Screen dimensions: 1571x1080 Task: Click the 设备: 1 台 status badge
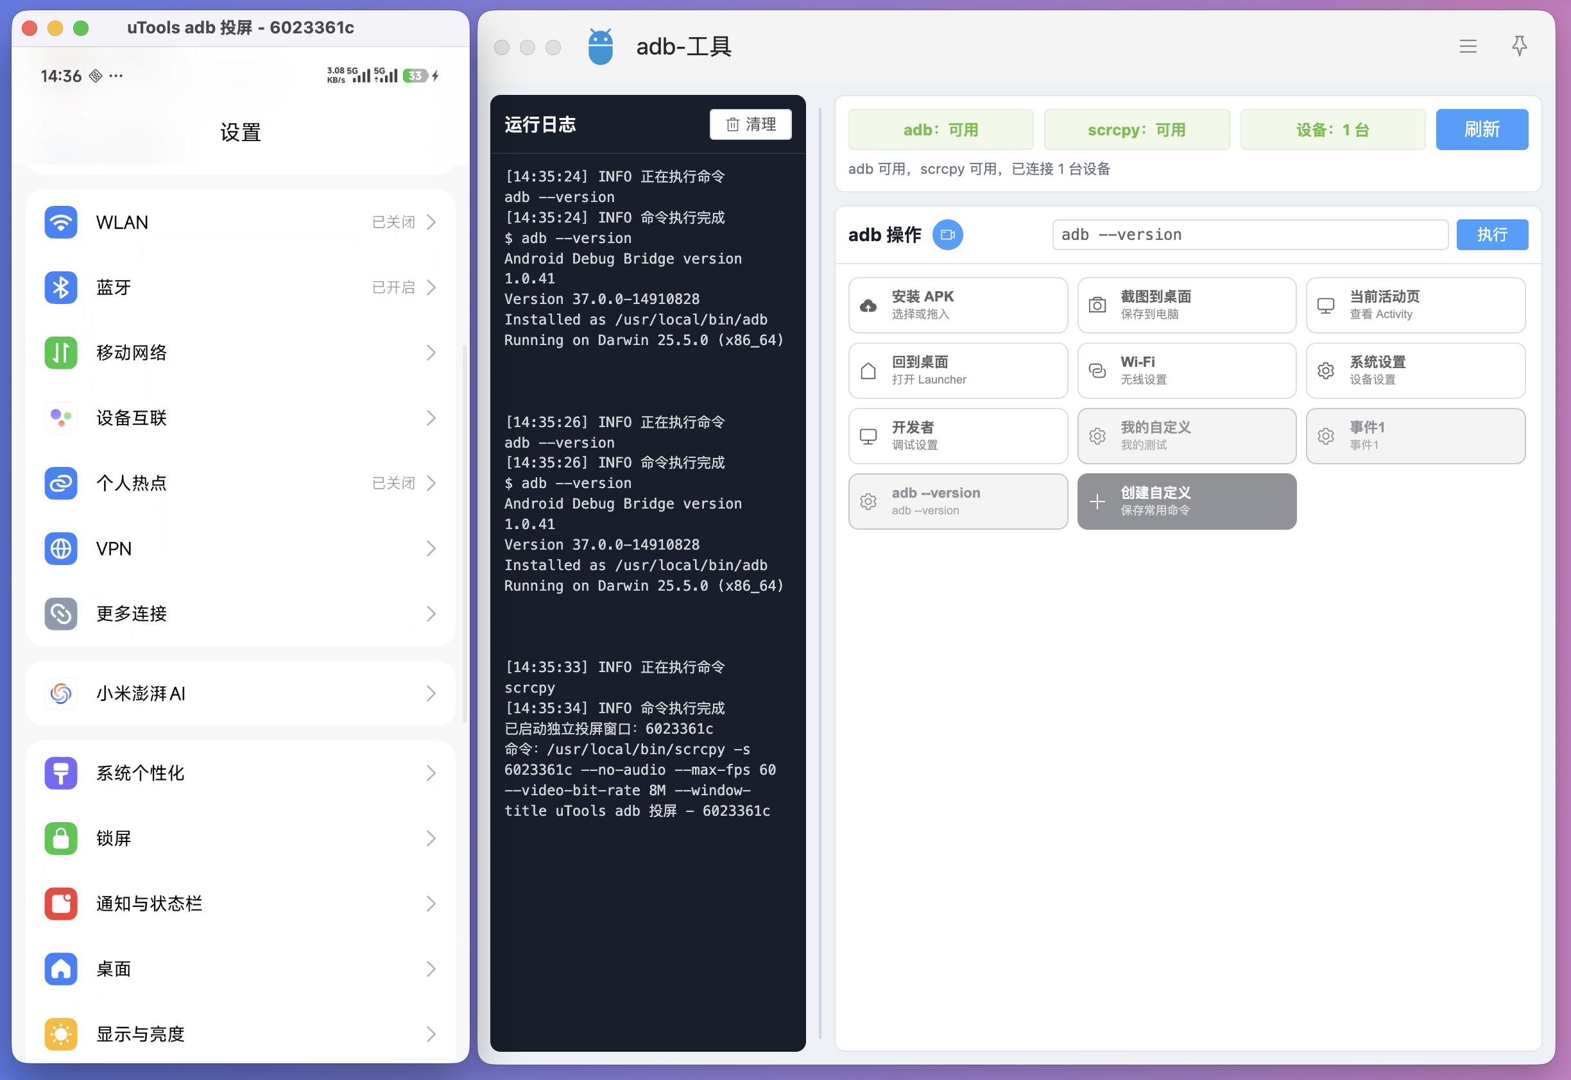tap(1333, 130)
